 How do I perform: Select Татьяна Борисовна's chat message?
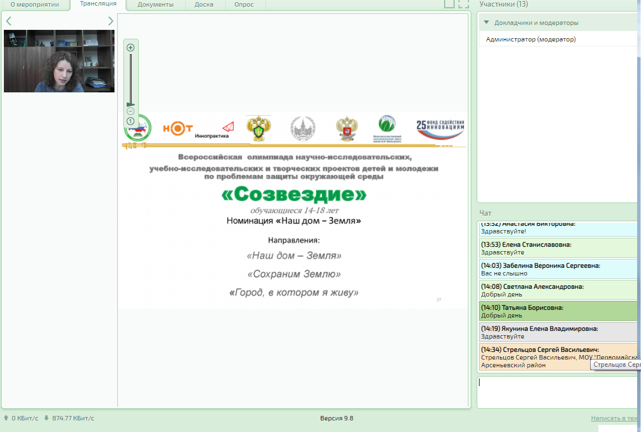click(x=557, y=311)
